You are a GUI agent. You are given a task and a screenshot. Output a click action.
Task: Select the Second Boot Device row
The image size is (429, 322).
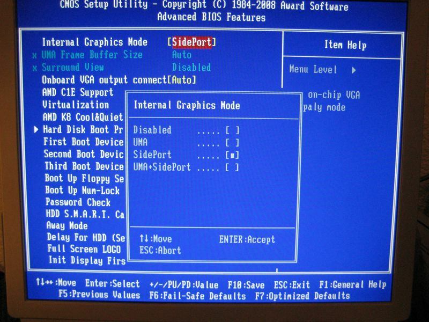84,154
